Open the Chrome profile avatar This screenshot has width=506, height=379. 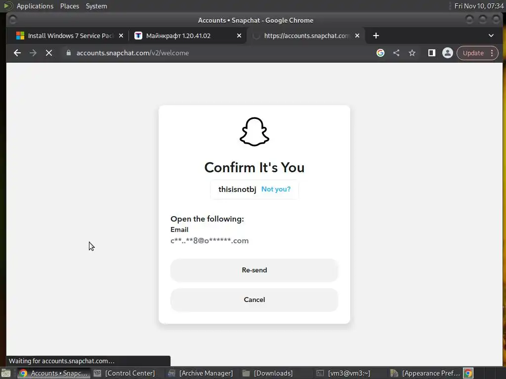448,53
